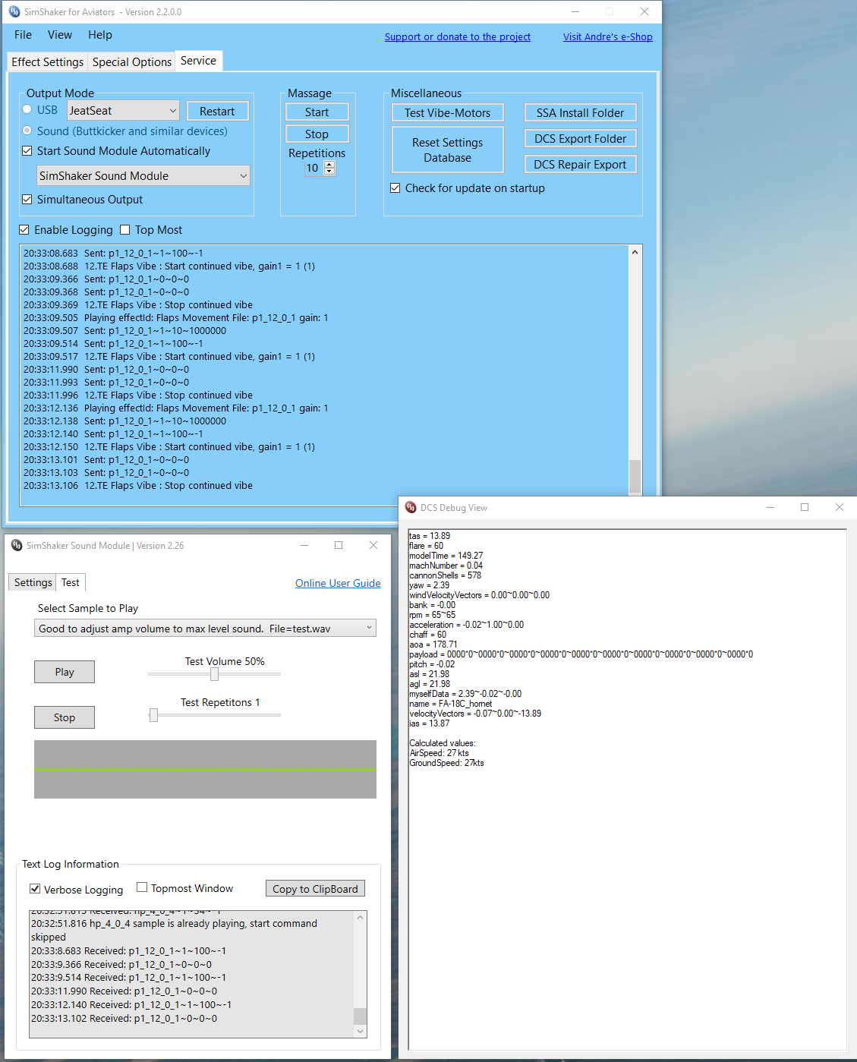Viewport: 857px width, 1062px height.
Task: Click Reset Settings Database button
Action: click(x=448, y=150)
